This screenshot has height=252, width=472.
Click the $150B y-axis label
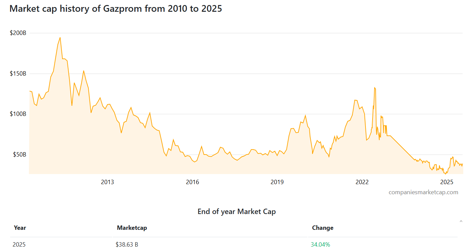coord(18,74)
